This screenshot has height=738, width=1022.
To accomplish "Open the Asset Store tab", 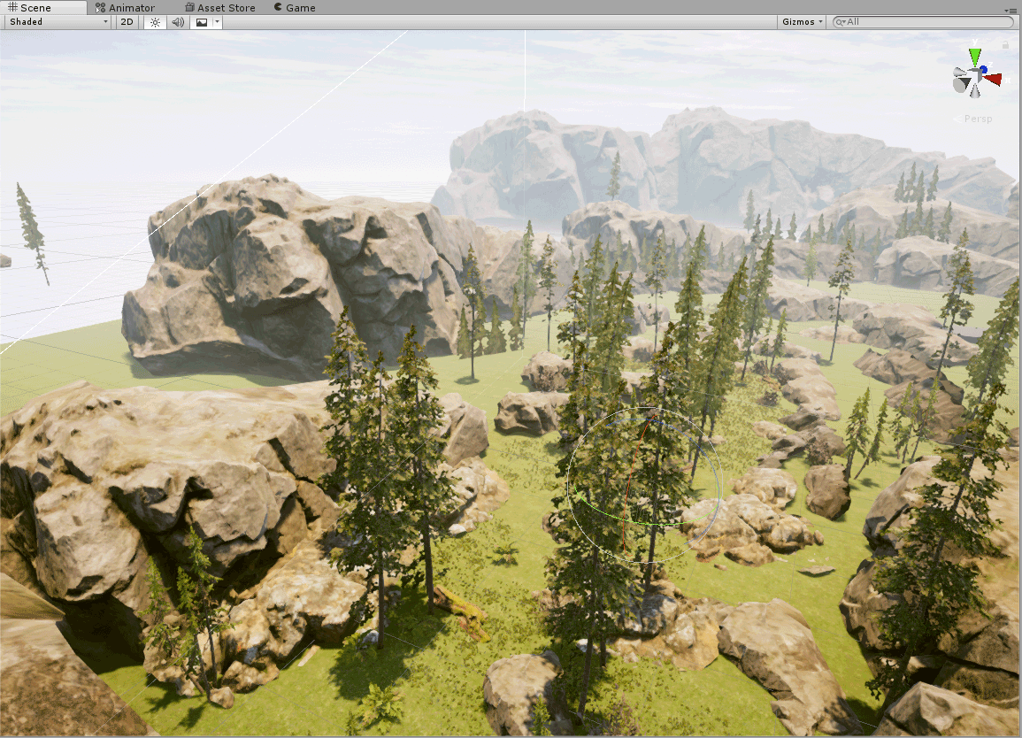I will point(220,8).
